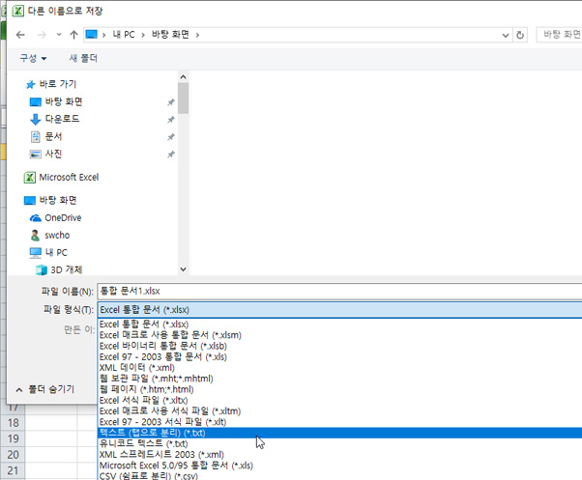This screenshot has width=582, height=480.
Task: Click pin icon beside pinned 바탕 화면
Action: (171, 102)
